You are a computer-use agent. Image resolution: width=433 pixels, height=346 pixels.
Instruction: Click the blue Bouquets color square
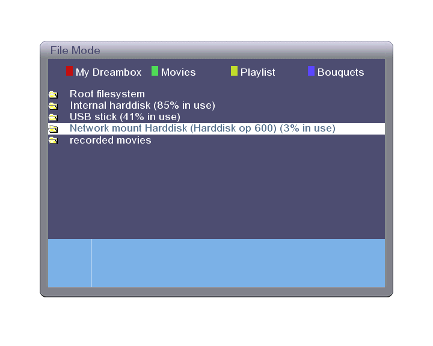pos(312,71)
